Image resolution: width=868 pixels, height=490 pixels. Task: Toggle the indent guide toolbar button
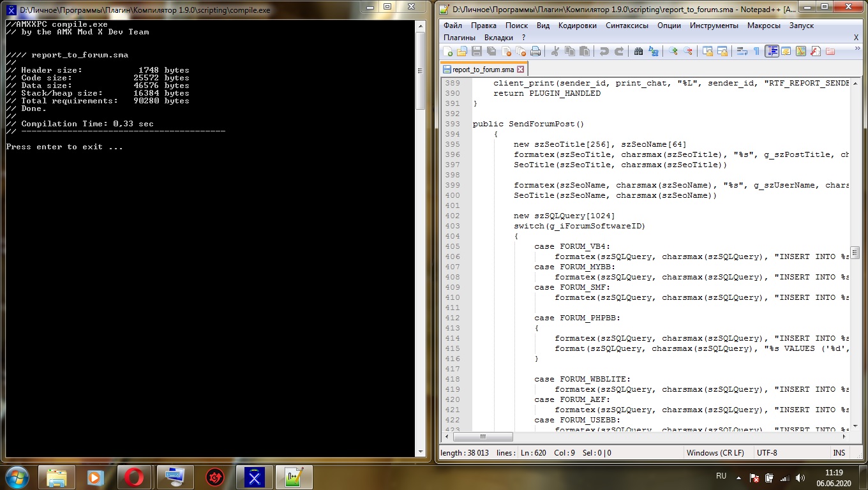point(772,52)
